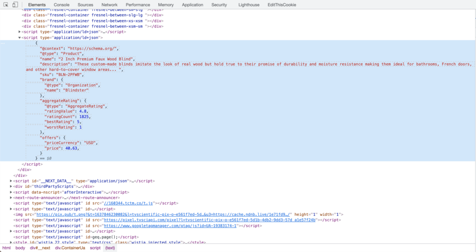
Task: Expand the collapsed ld+json script node
Action: 20,32
